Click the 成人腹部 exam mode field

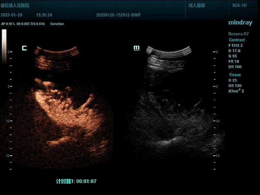pyautogui.click(x=197, y=6)
